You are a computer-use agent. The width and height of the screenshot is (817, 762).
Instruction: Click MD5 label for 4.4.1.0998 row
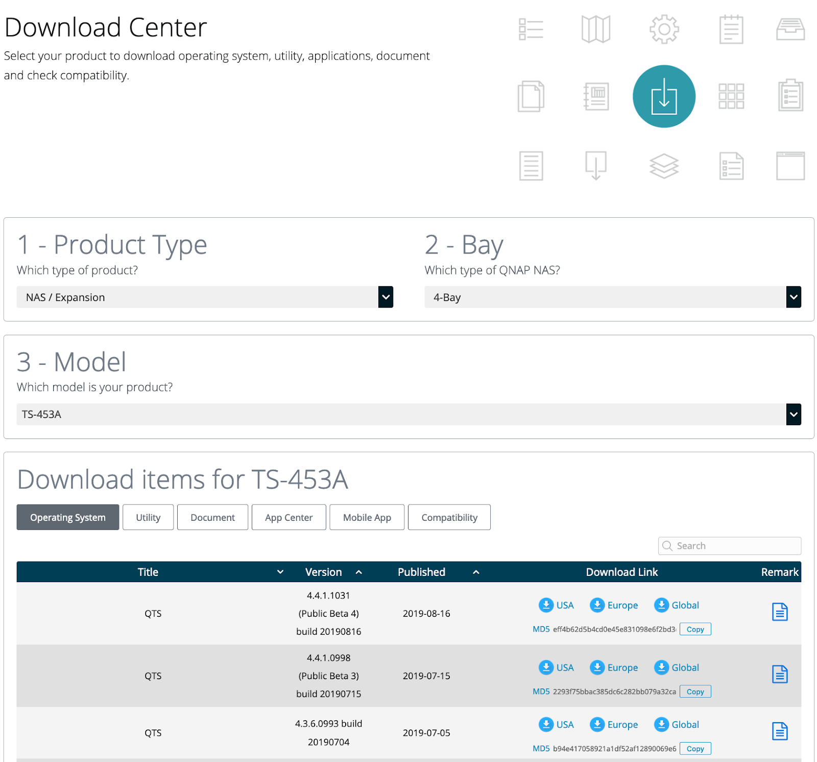[541, 691]
